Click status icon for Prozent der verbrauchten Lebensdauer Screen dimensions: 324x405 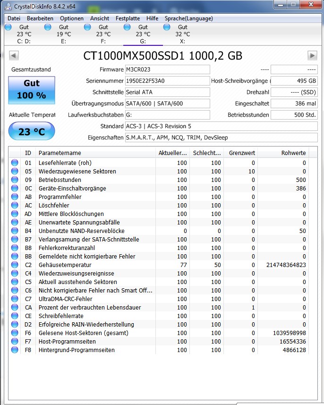point(15,308)
